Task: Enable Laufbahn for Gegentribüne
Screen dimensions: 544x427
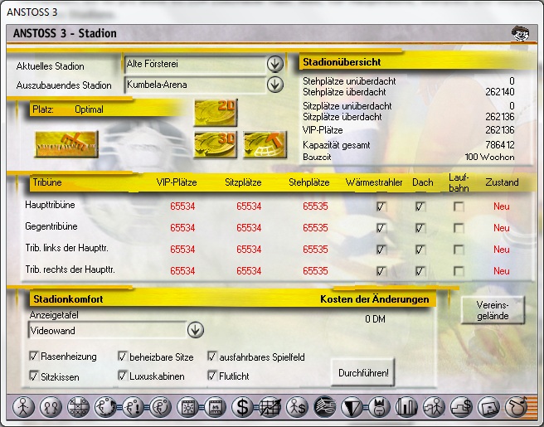Action: click(459, 228)
